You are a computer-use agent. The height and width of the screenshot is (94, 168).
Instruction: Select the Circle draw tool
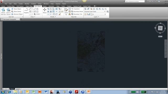(30, 11)
